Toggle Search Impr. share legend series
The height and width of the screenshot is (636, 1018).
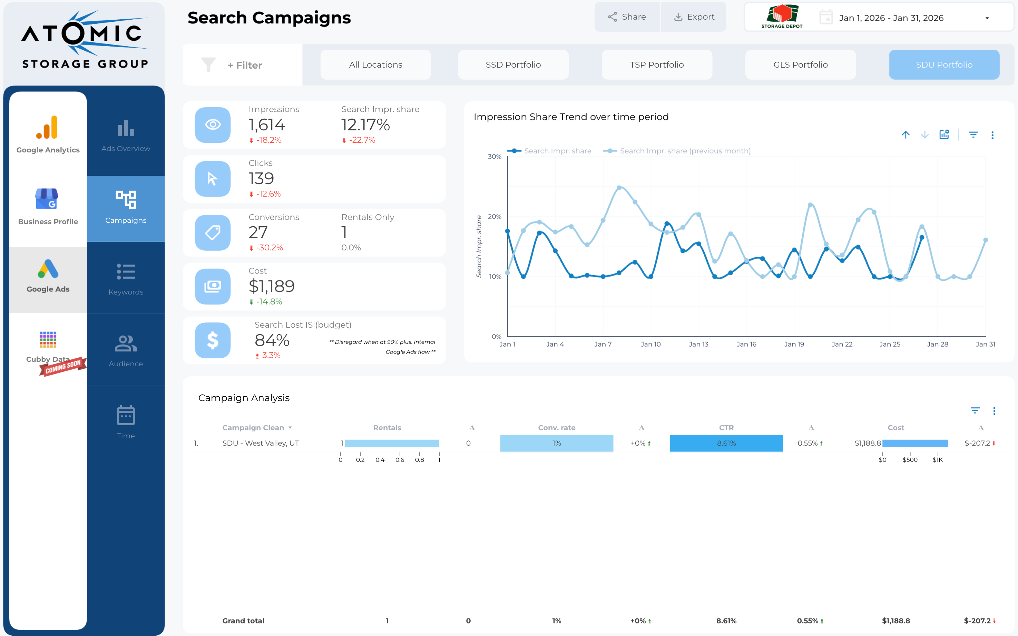click(x=549, y=151)
